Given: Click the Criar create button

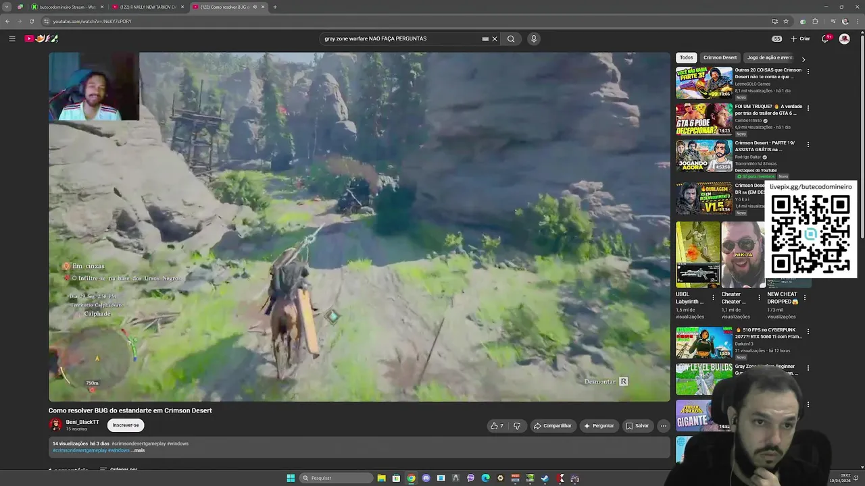Looking at the screenshot, I should click(x=800, y=38).
